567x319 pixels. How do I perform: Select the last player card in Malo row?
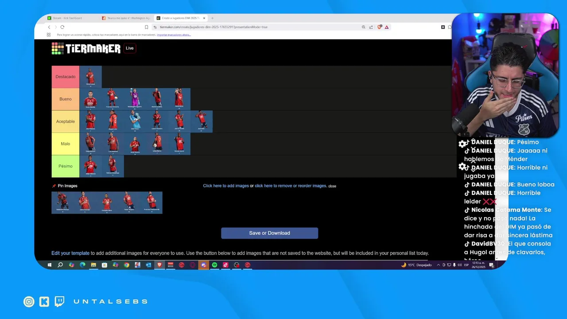(179, 144)
